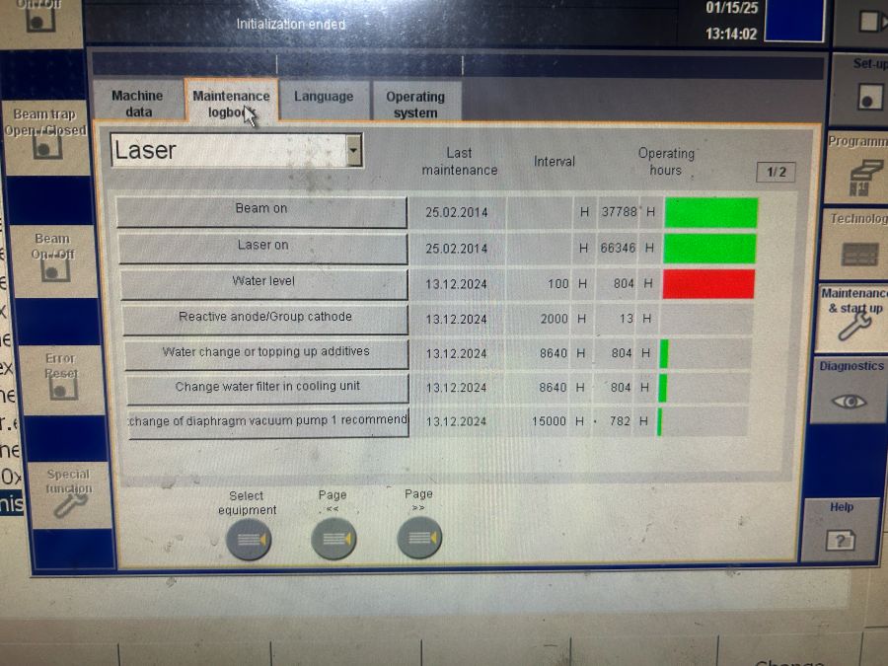This screenshot has width=888, height=666.
Task: Click vacuum pump interval value 15000
Action: (x=549, y=421)
